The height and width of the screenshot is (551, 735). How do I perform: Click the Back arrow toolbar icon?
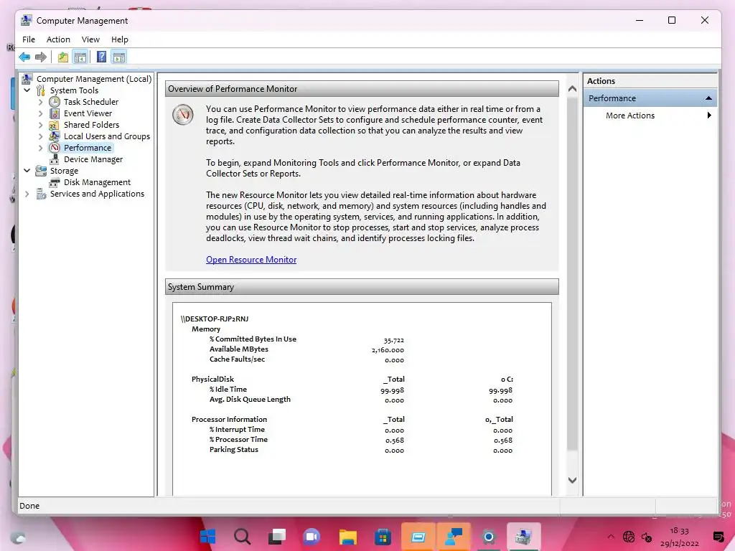[24, 57]
